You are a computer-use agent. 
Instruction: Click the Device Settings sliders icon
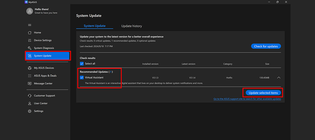tap(30, 40)
